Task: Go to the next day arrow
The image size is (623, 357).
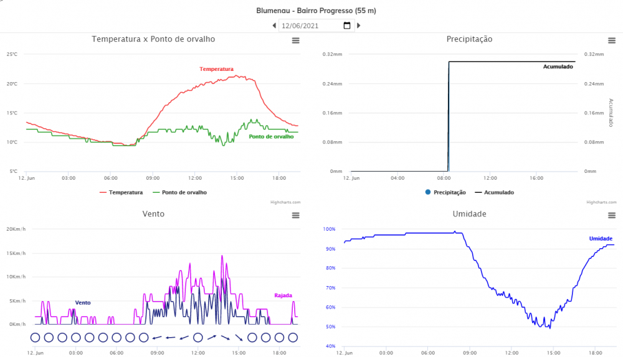Action: pyautogui.click(x=358, y=25)
